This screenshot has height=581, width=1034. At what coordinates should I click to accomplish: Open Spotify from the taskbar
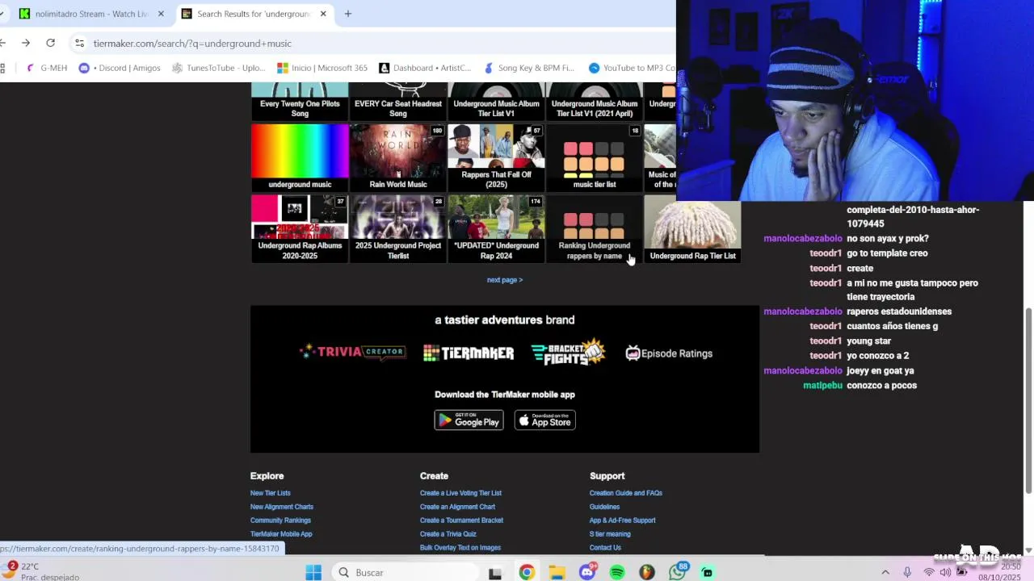tap(617, 572)
